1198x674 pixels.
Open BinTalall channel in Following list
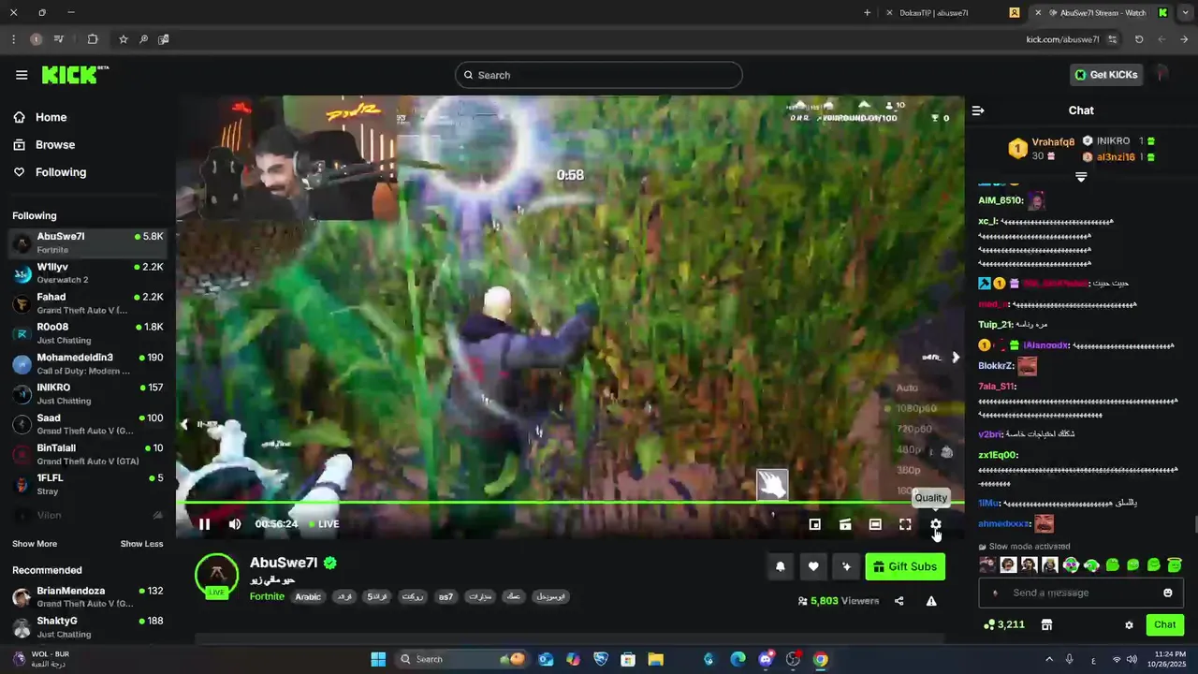(88, 454)
